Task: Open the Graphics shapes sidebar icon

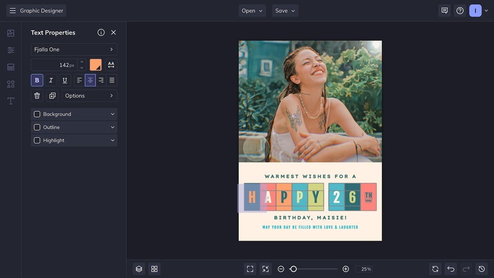Action: coord(10,84)
